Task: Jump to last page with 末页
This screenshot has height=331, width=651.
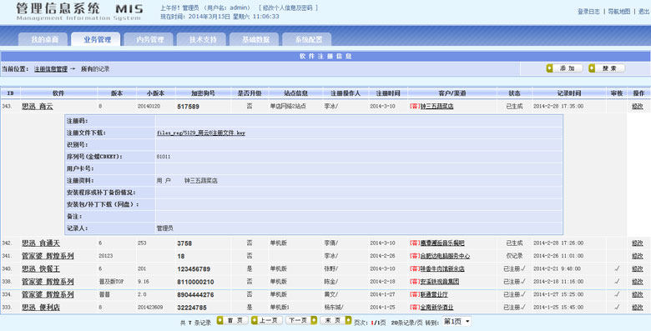Action: (x=336, y=321)
